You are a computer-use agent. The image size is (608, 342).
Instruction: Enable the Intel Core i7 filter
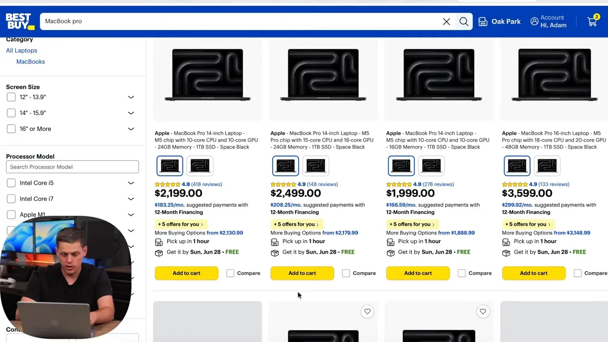pos(11,199)
